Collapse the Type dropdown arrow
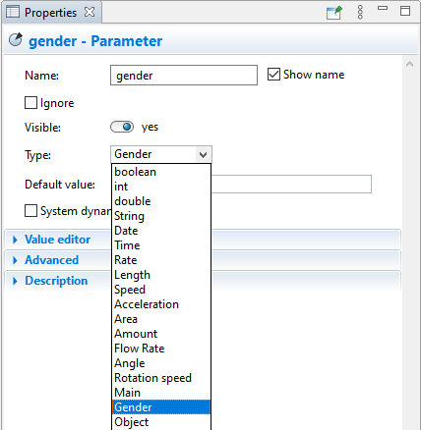This screenshot has width=421, height=430. click(204, 154)
